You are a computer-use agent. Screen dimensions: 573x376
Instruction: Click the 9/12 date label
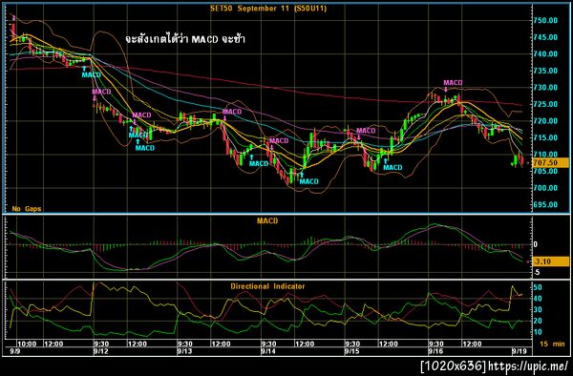click(x=101, y=351)
